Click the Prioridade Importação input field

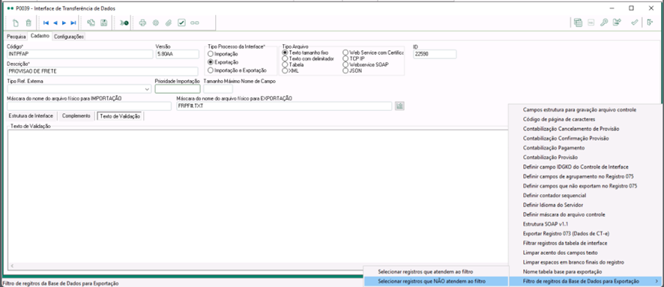point(178,89)
